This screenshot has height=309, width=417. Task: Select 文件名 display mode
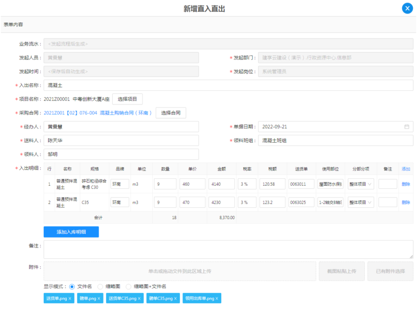72,287
